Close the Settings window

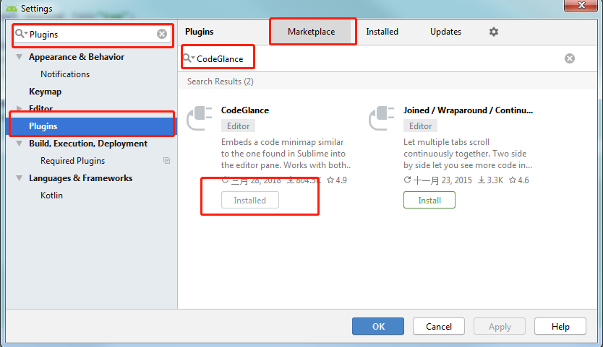581,5
